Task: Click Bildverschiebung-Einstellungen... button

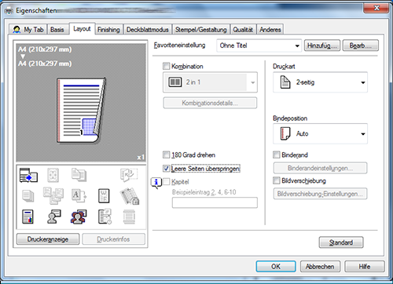Action: click(x=320, y=194)
